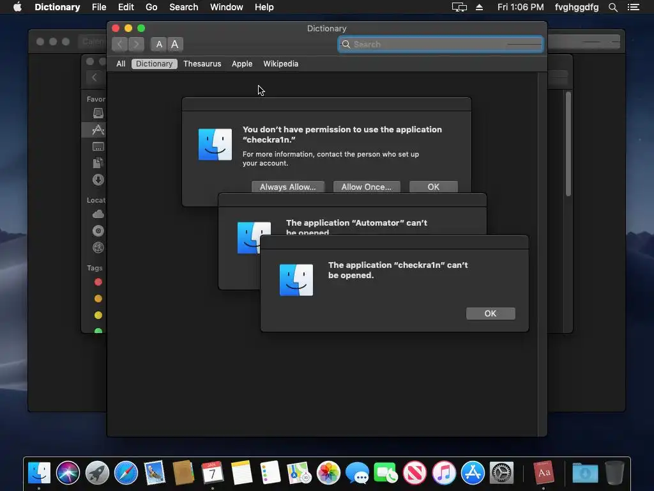The width and height of the screenshot is (654, 491).
Task: Open Photos icon in Dock
Action: [x=328, y=472]
